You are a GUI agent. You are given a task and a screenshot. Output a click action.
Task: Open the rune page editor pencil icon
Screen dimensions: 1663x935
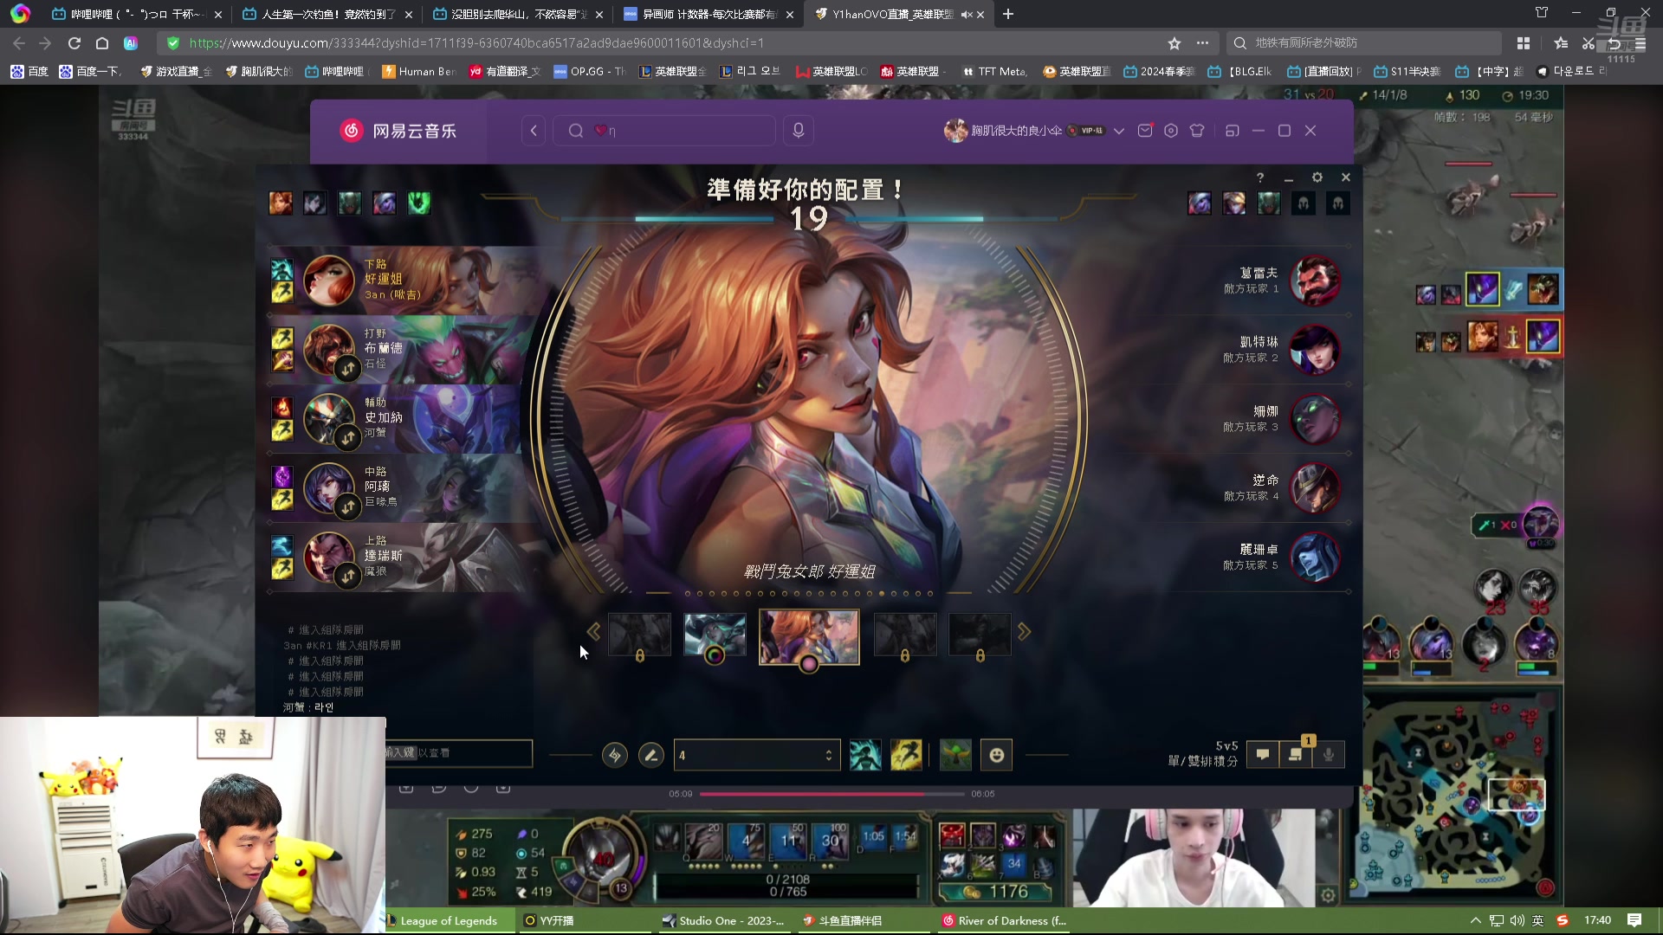650,755
